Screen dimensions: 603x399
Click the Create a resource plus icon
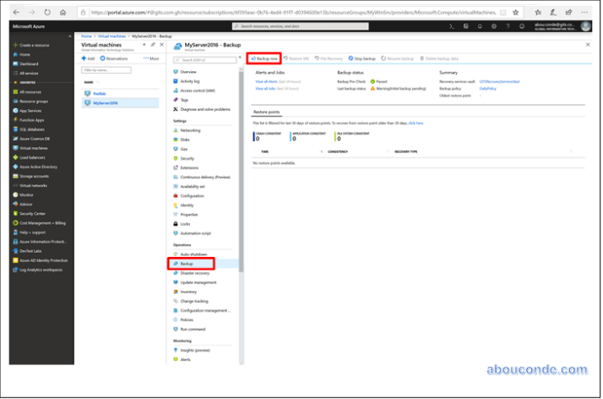click(14, 44)
